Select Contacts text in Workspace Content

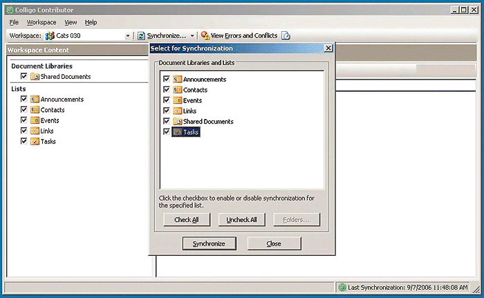[53, 110]
